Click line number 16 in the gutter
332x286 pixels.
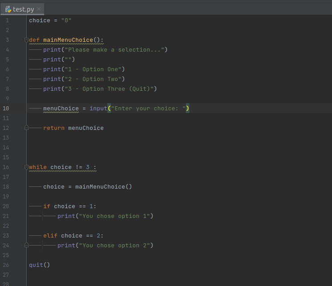[x=6, y=167]
